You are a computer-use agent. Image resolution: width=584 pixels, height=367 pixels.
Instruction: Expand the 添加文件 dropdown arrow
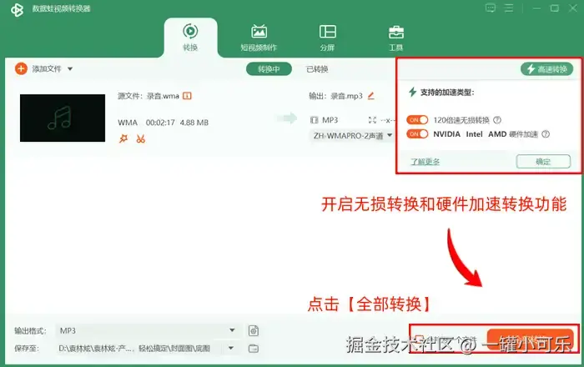click(70, 69)
